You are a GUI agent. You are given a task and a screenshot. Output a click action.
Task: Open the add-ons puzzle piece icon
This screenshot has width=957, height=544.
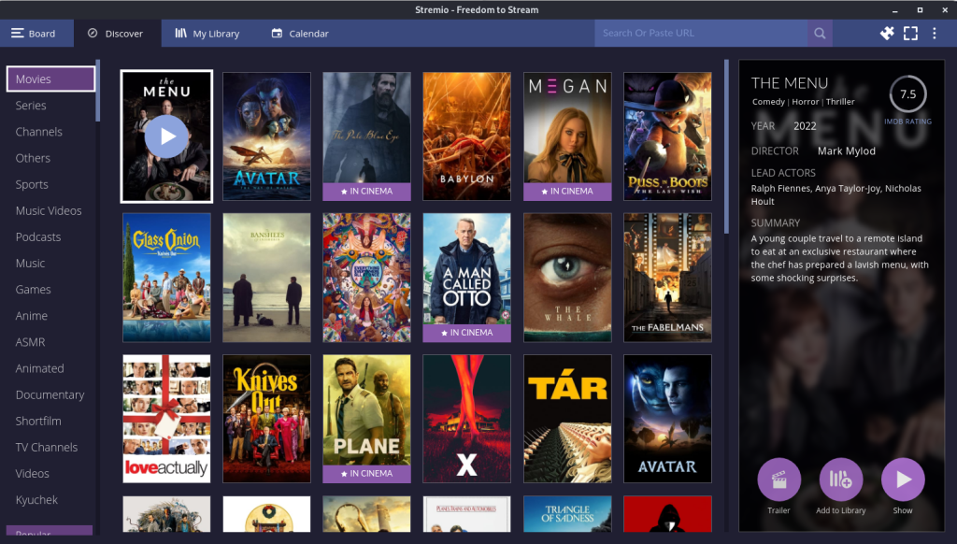coord(887,34)
